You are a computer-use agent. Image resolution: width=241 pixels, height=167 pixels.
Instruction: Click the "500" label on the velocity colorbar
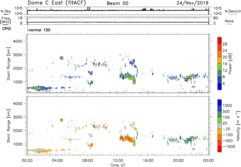pyautogui.click(x=226, y=111)
